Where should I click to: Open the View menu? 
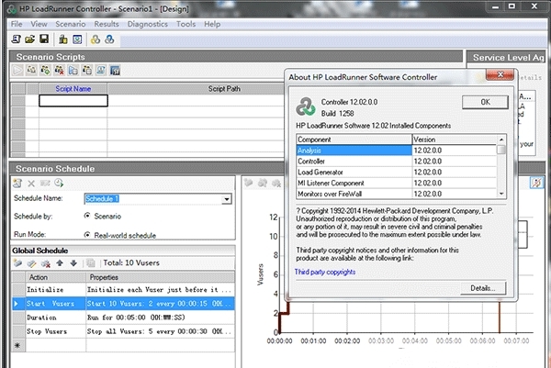tap(39, 24)
